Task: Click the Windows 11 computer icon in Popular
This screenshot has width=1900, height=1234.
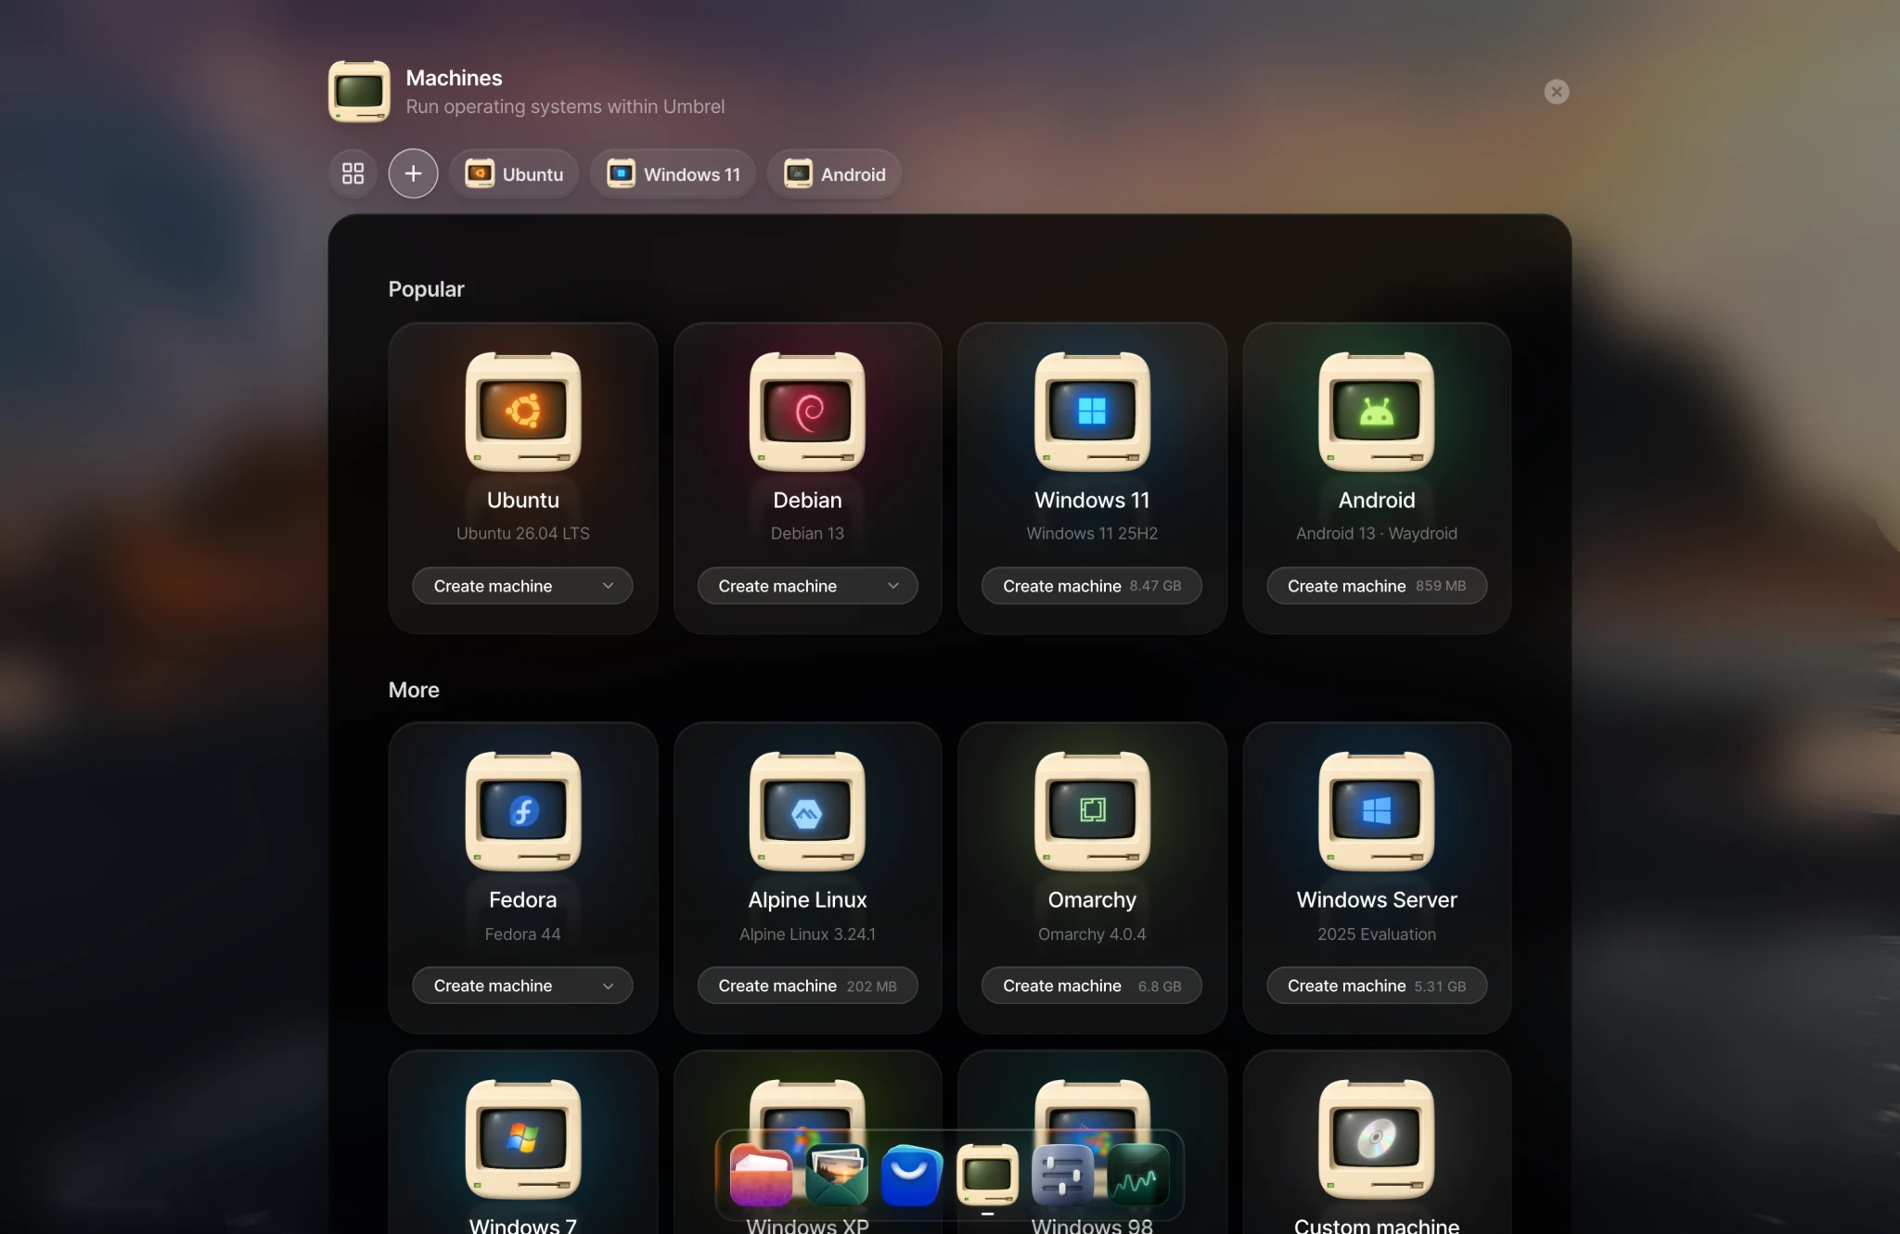Action: click(x=1092, y=411)
